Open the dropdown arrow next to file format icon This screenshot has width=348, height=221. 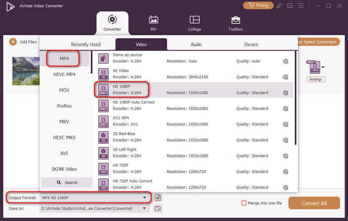323,67
